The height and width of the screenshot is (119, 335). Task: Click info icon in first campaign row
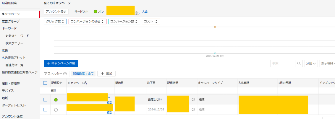[193, 100]
